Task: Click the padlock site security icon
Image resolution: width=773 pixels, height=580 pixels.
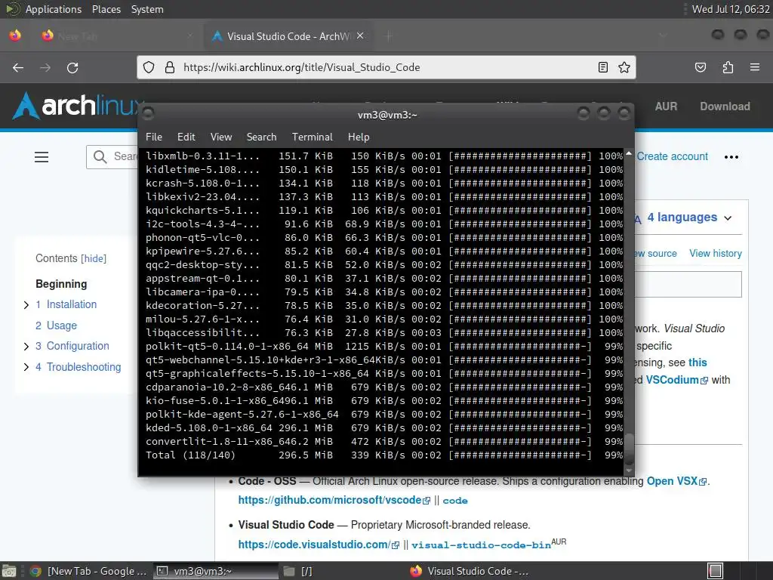Action: pos(170,67)
